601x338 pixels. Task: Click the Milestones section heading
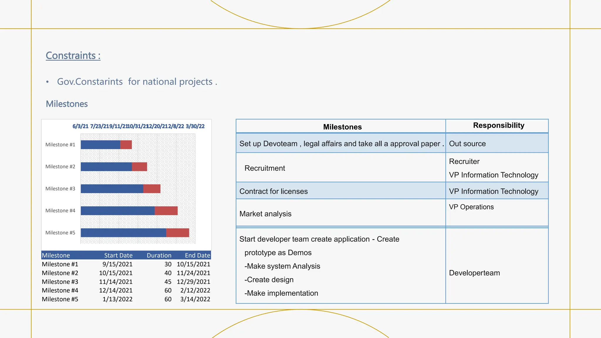[67, 104]
